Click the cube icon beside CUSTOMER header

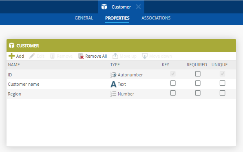point(12,46)
